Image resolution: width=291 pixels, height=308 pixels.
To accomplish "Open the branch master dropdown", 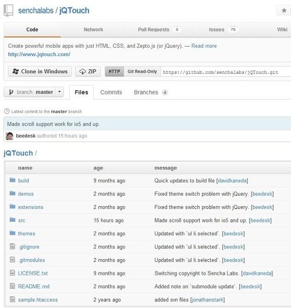I will coord(34,92).
